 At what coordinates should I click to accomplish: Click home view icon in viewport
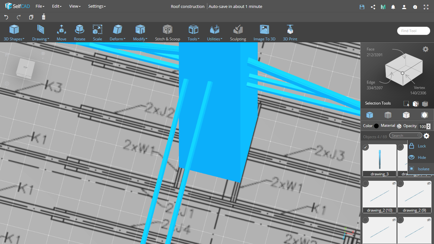(x=7, y=54)
